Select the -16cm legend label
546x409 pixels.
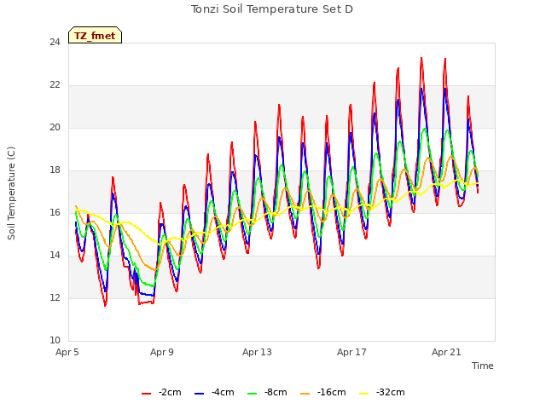(x=332, y=392)
